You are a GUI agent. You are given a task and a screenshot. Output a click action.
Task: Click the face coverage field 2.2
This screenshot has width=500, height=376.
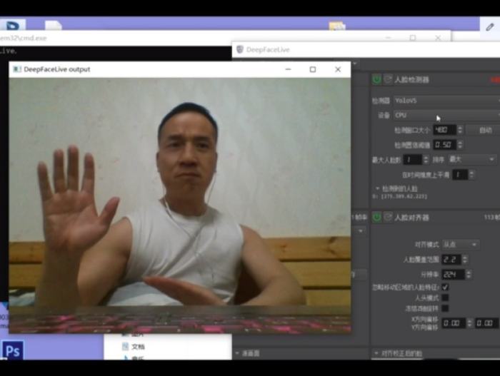point(451,260)
